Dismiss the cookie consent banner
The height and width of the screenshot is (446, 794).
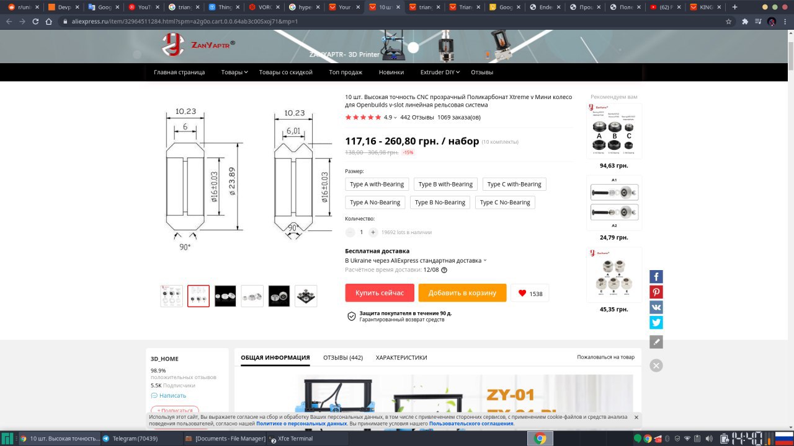click(636, 418)
